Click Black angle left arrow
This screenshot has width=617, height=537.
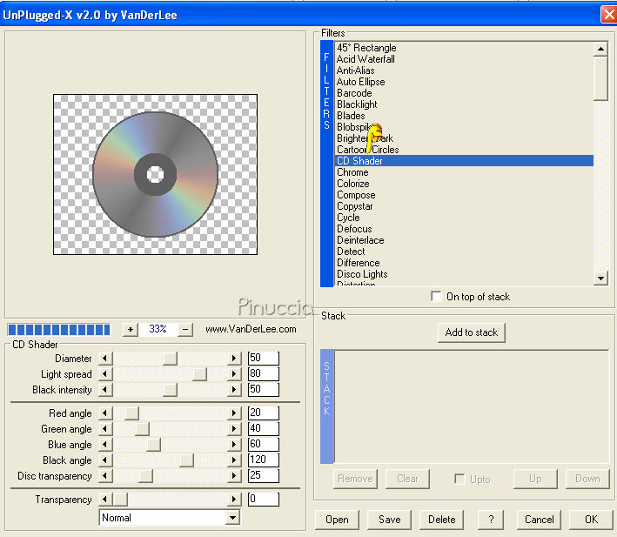105,460
